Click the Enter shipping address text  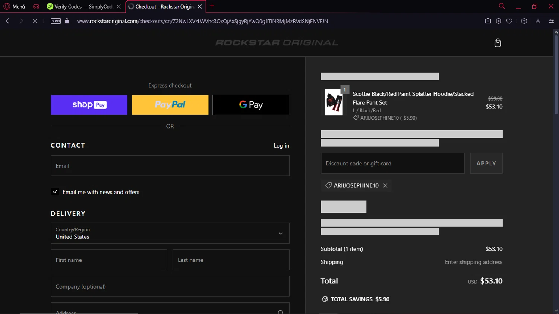coord(474,262)
